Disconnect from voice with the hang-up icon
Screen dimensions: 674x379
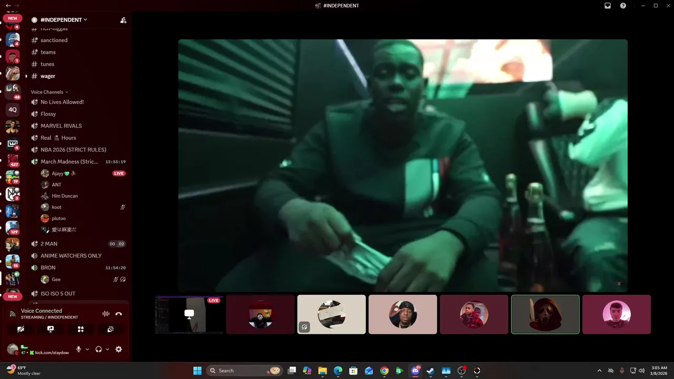[119, 314]
